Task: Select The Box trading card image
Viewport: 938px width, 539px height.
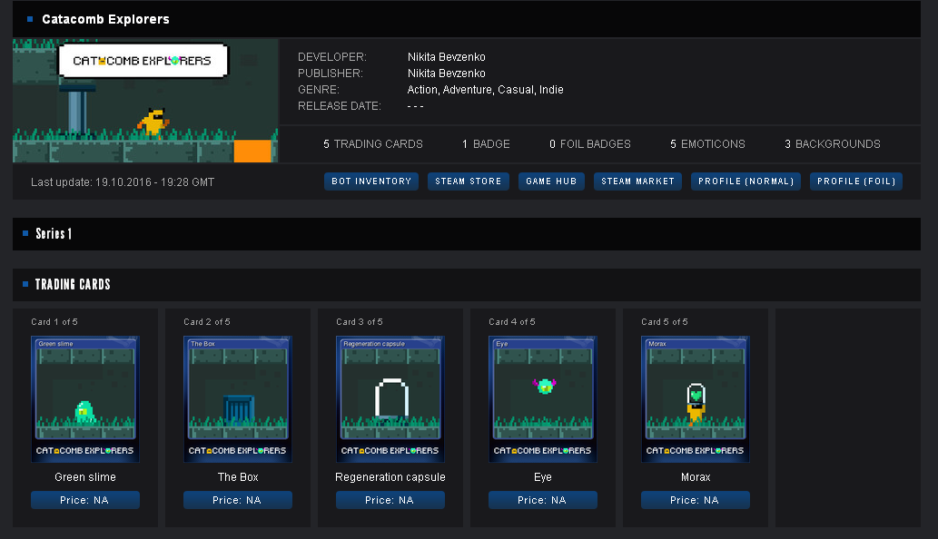Action: pos(238,398)
